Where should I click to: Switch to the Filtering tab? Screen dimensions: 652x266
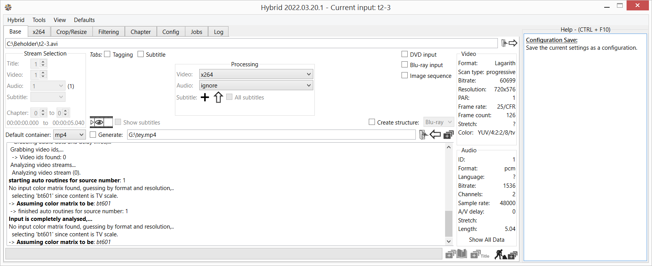(x=109, y=32)
